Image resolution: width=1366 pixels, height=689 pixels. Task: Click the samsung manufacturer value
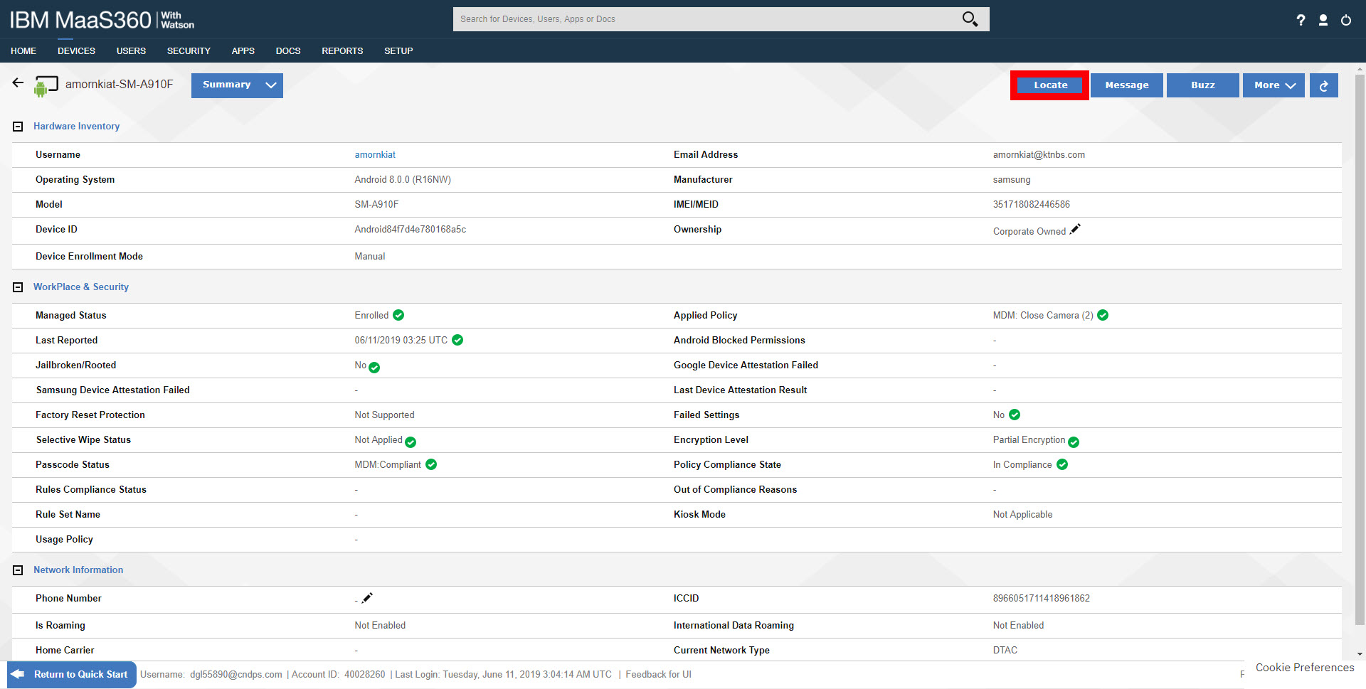coord(1011,179)
